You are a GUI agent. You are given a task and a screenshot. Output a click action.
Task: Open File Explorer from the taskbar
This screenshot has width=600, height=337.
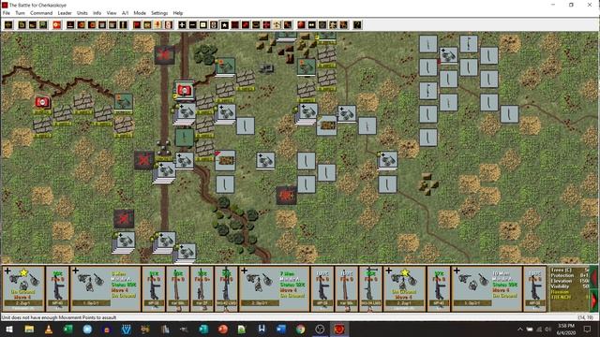click(x=29, y=329)
